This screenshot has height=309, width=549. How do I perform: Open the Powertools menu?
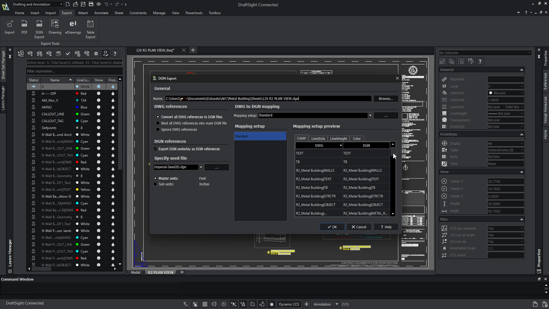pyautogui.click(x=194, y=13)
